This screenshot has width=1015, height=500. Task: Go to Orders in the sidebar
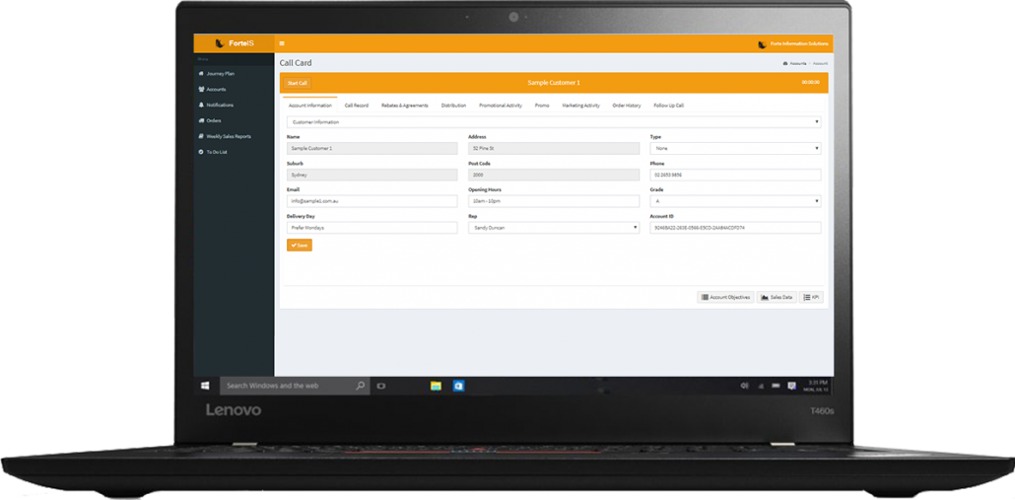[x=213, y=120]
